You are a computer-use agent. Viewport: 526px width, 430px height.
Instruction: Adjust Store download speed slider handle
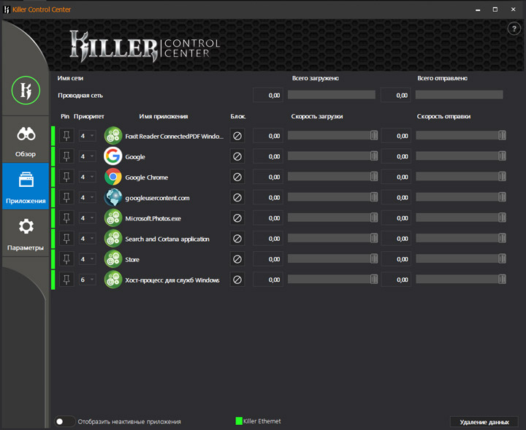[x=374, y=258]
